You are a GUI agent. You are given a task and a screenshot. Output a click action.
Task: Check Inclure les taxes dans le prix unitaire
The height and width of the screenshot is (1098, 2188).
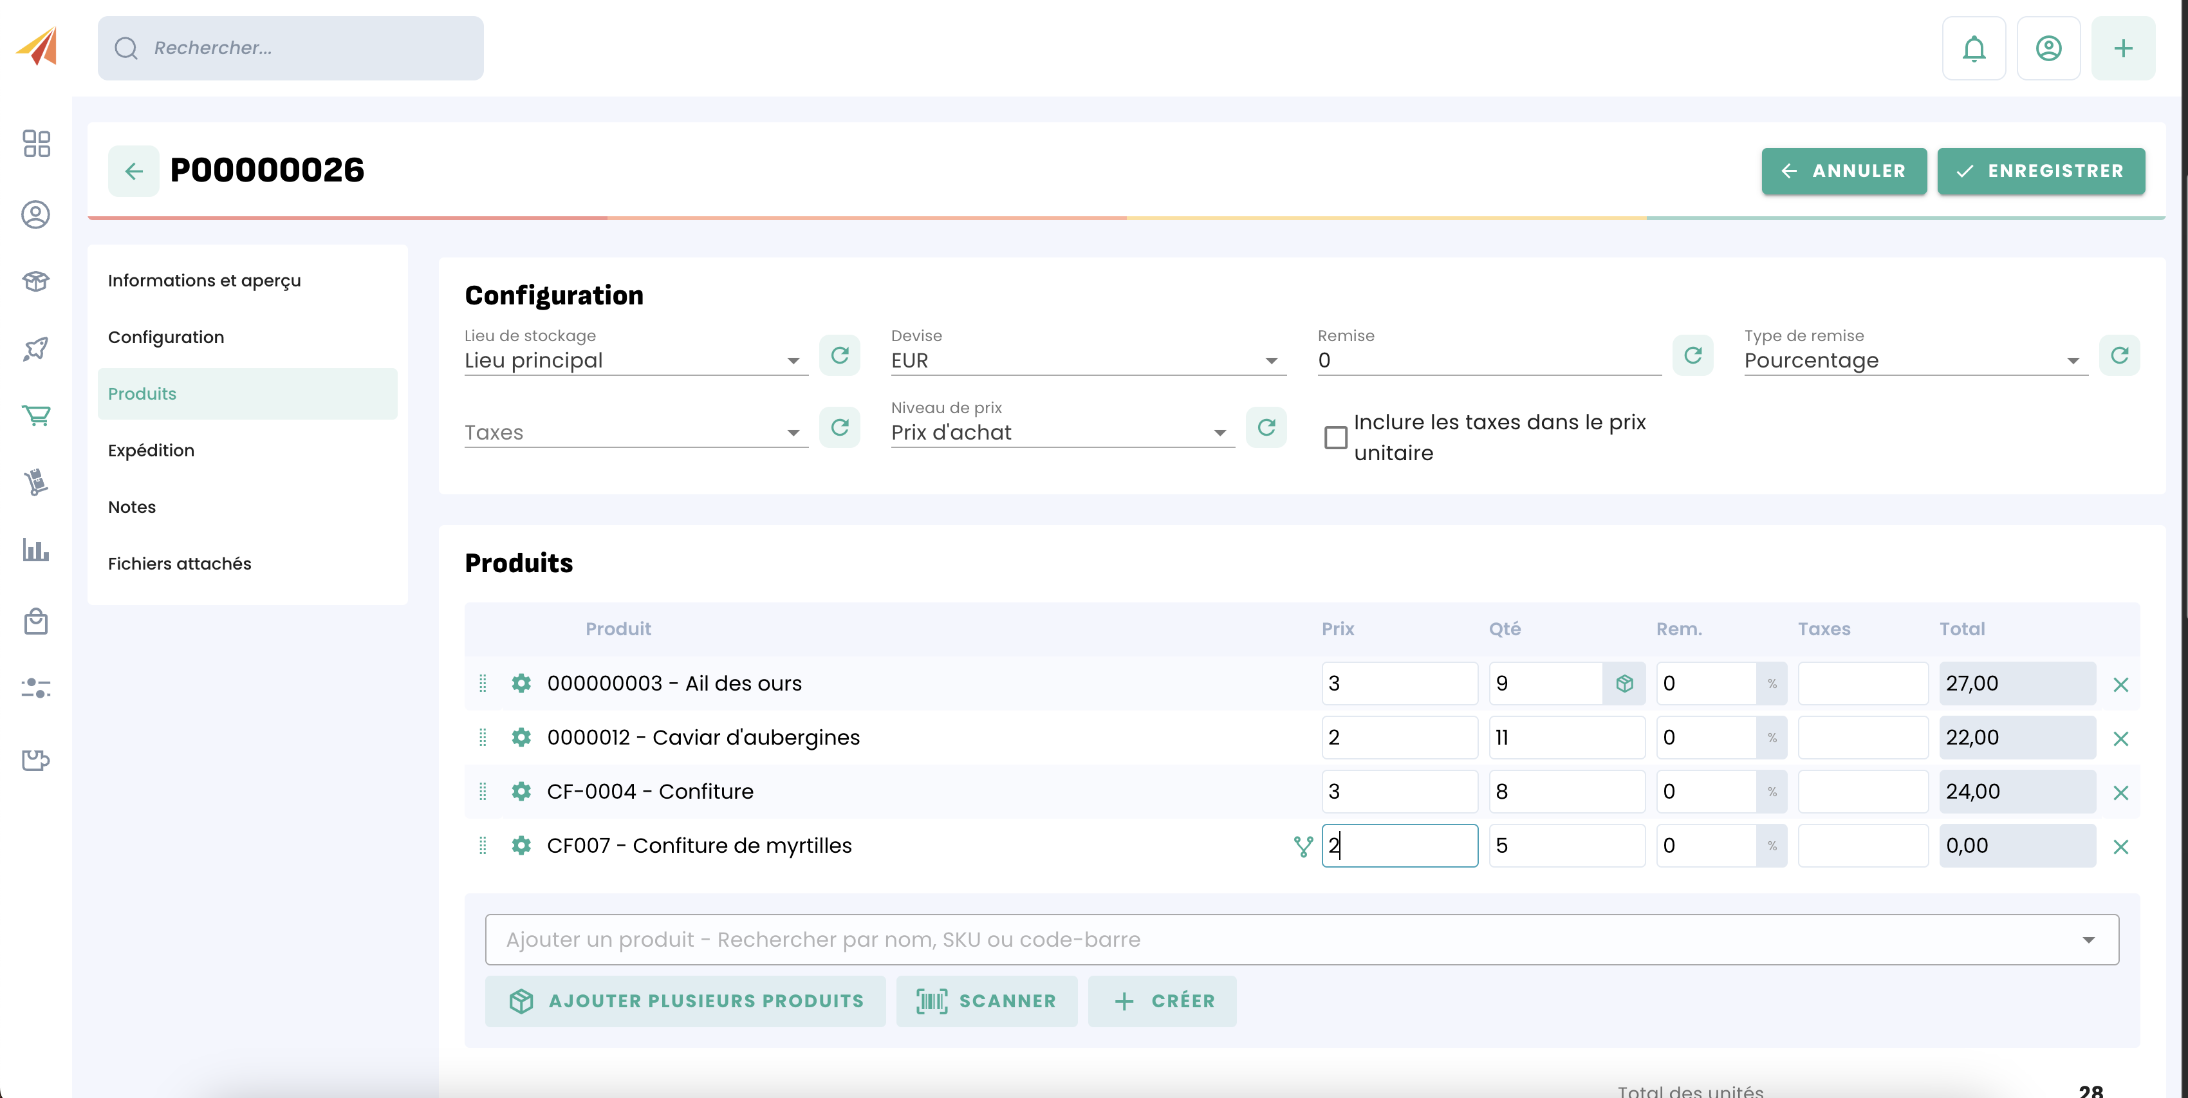coord(1335,437)
